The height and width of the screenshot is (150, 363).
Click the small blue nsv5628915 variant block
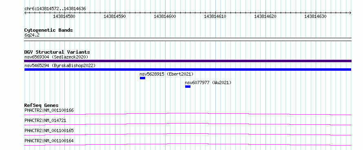click(143, 78)
